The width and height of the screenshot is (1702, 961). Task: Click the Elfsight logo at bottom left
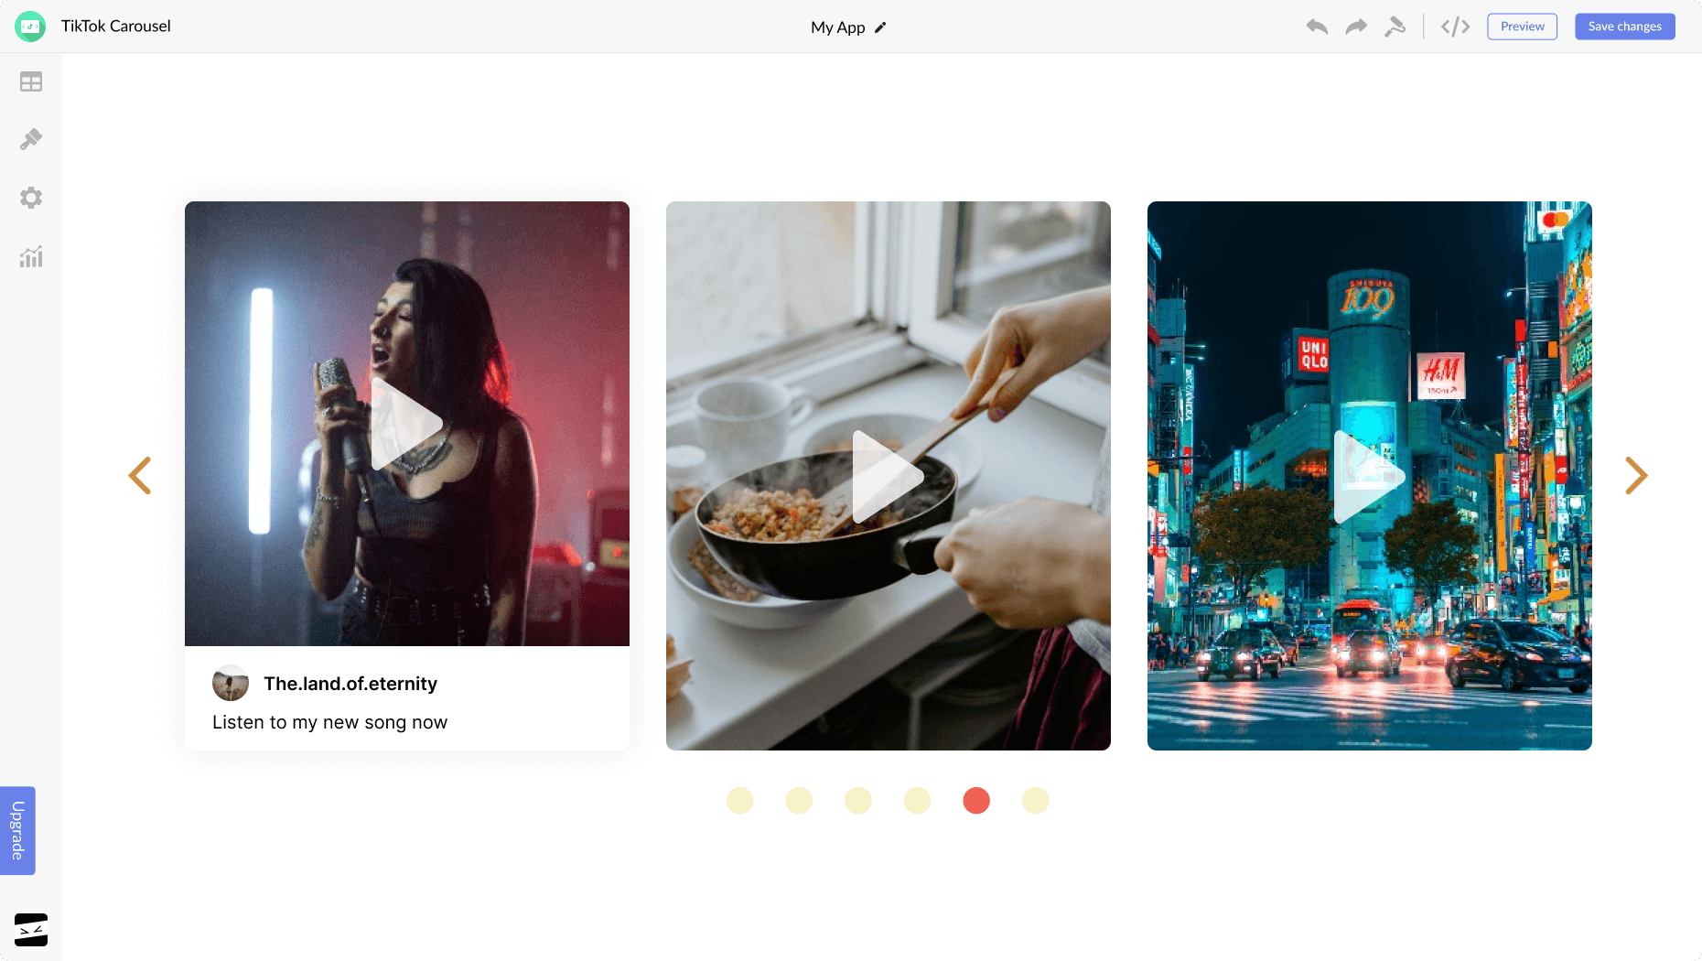[30, 930]
